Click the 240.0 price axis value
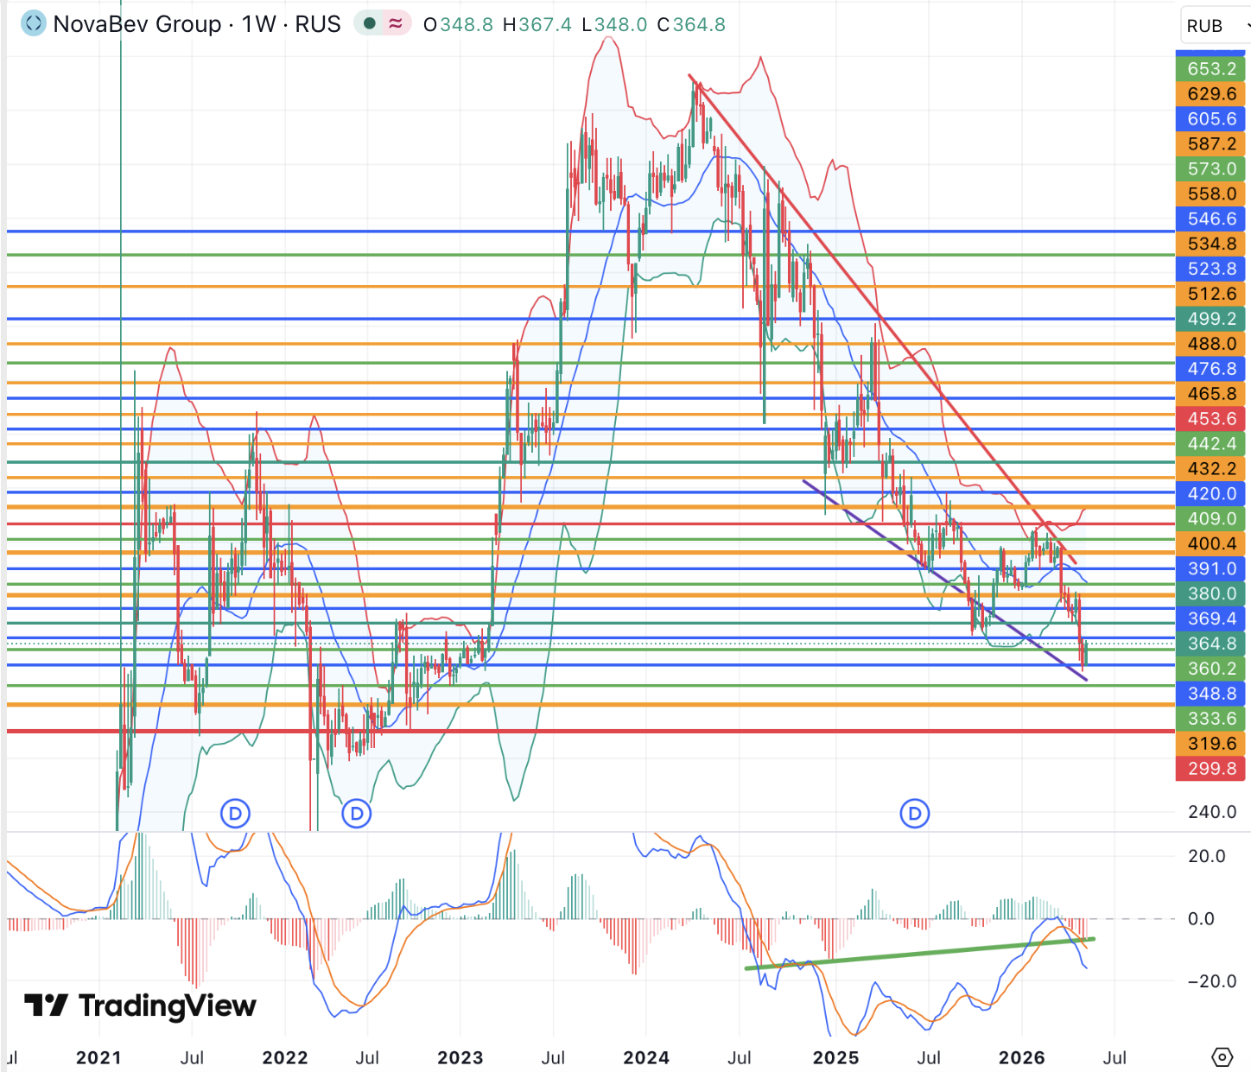 (x=1212, y=812)
